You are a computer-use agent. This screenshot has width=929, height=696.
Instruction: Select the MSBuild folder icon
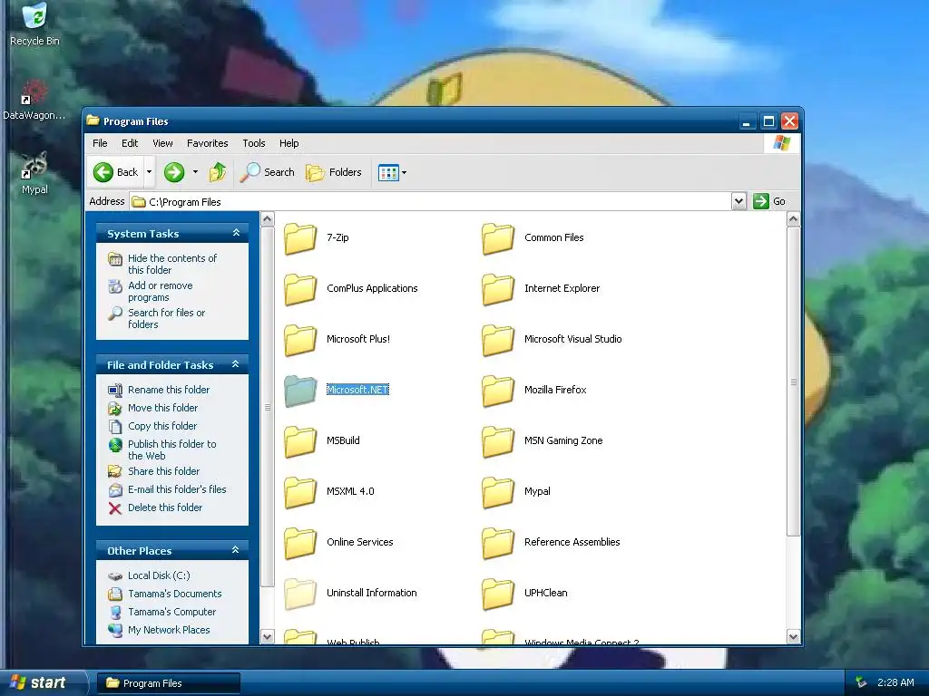(x=300, y=442)
